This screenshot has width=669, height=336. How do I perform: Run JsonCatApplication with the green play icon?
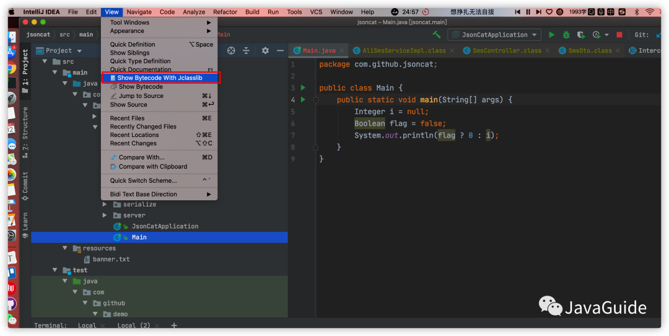click(552, 35)
